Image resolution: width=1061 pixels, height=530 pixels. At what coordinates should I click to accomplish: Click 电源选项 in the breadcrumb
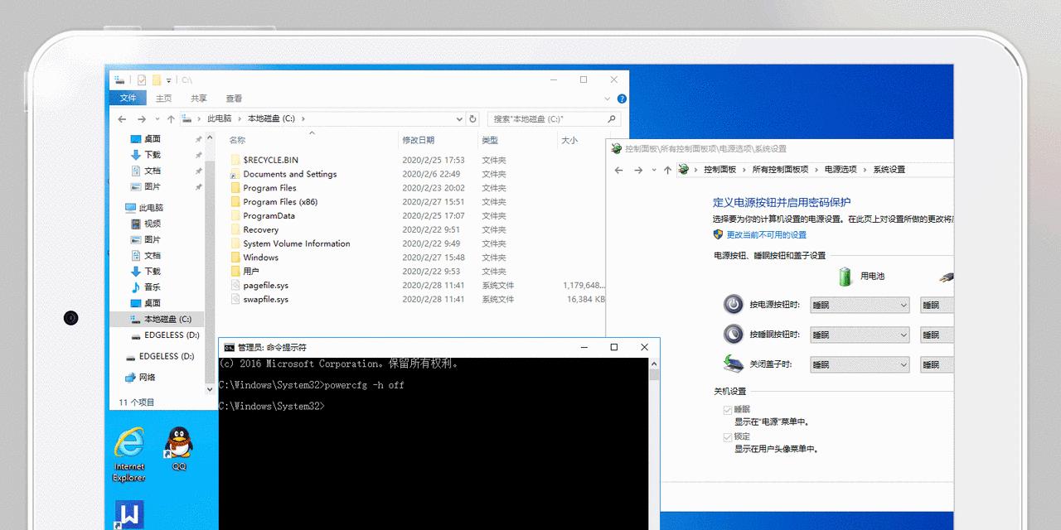(840, 170)
